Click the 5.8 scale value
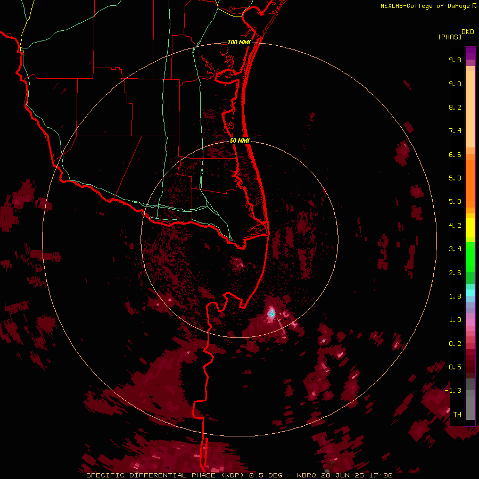The height and width of the screenshot is (479, 479). [x=455, y=178]
